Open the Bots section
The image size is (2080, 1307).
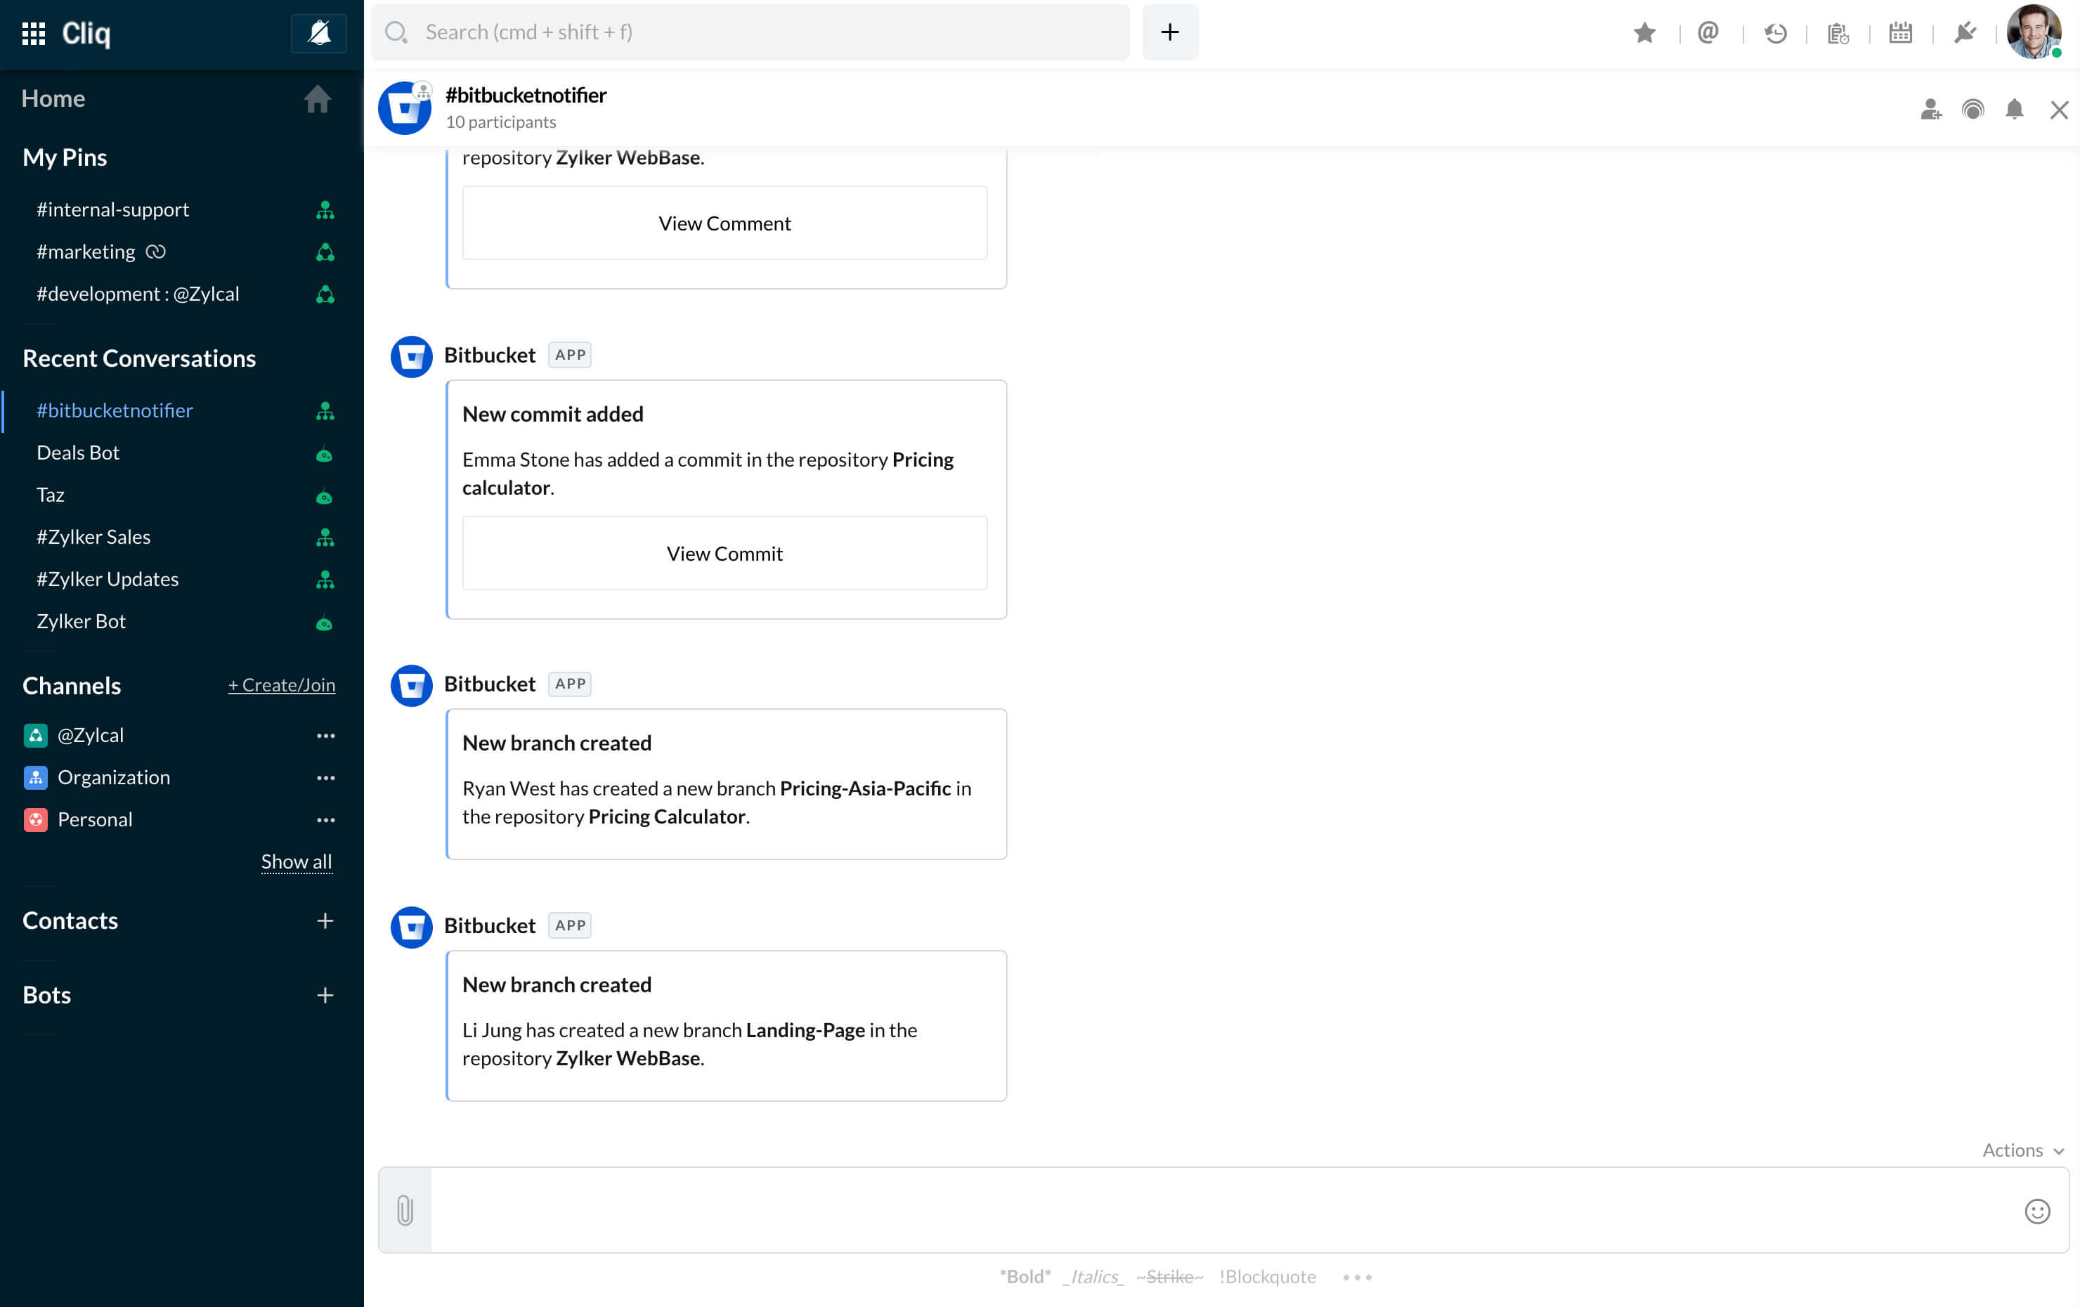(46, 995)
